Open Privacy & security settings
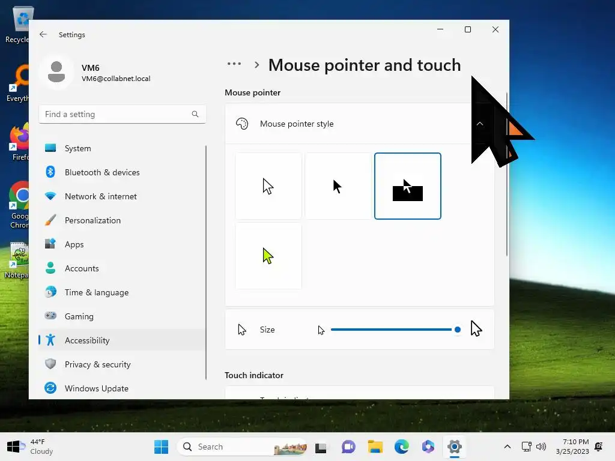 123,364
